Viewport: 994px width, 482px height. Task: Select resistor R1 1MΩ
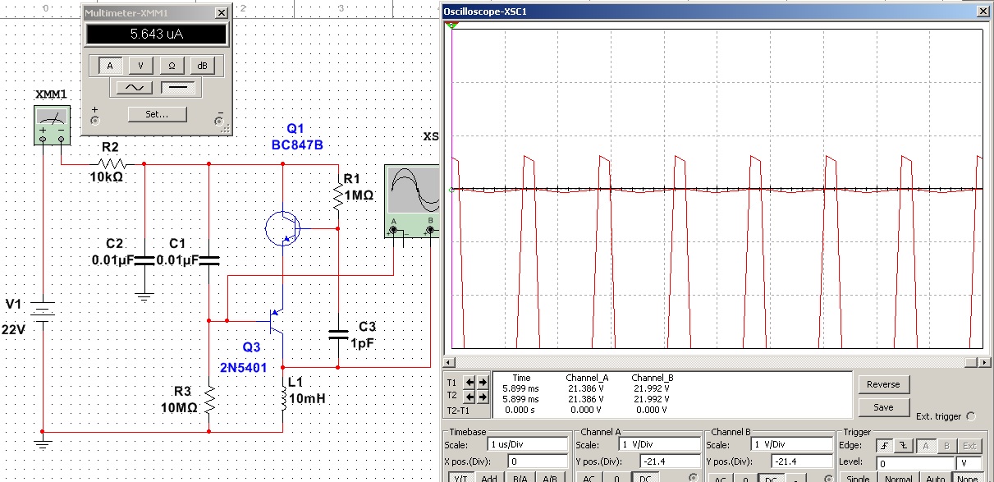(337, 195)
